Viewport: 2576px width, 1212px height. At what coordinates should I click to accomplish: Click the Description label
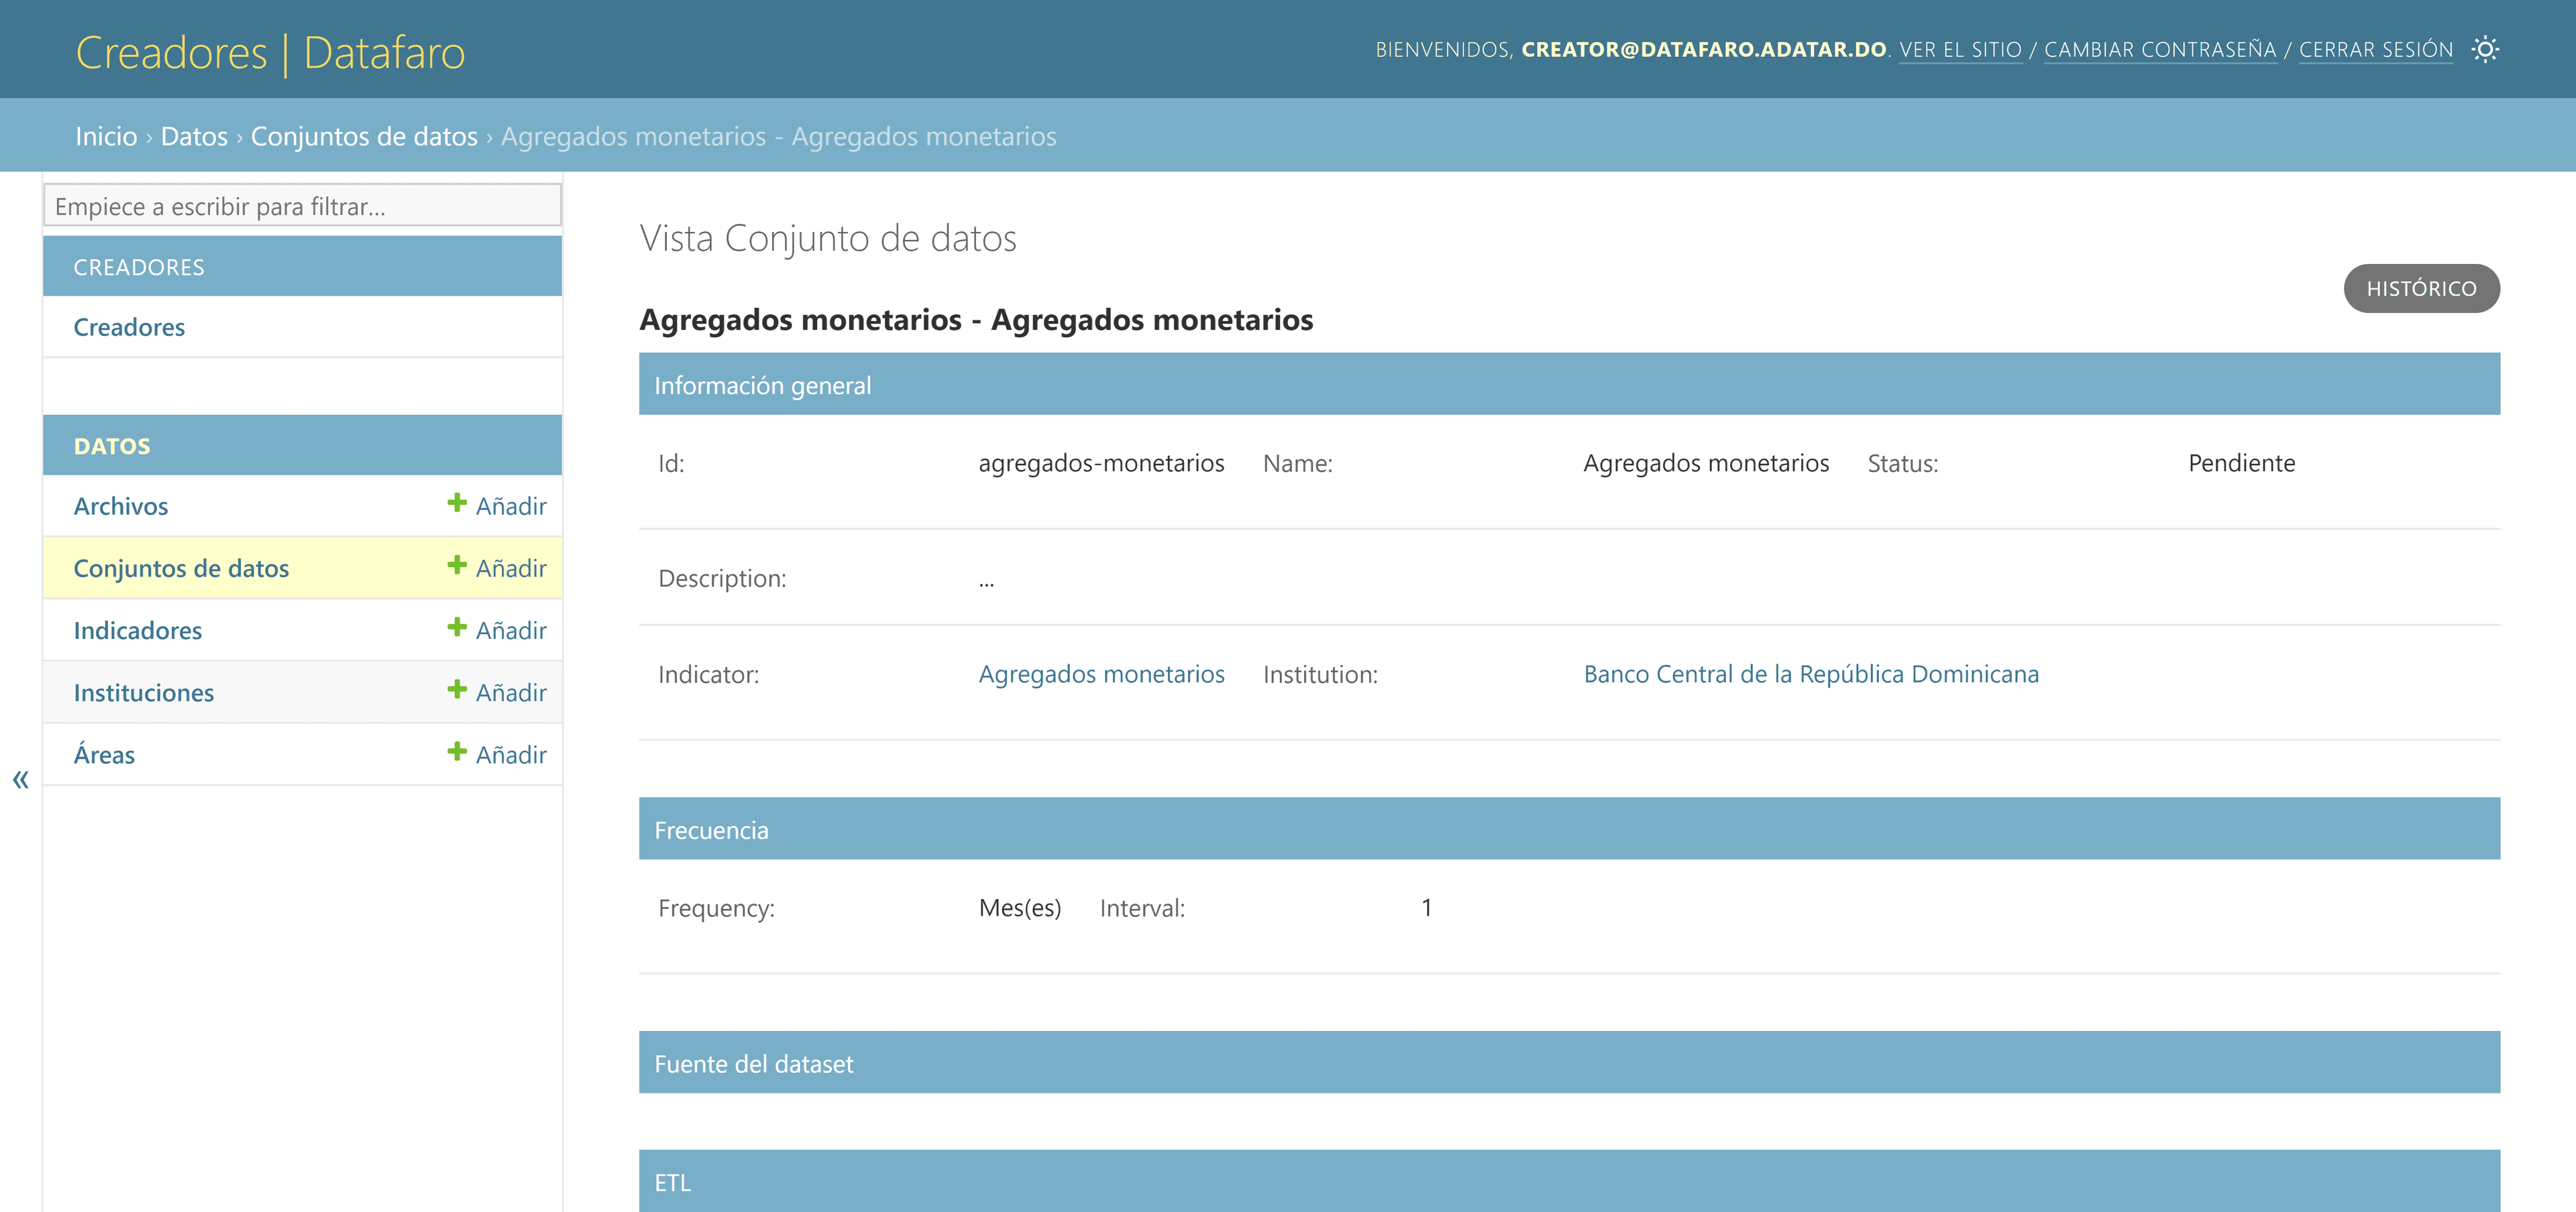(x=722, y=579)
